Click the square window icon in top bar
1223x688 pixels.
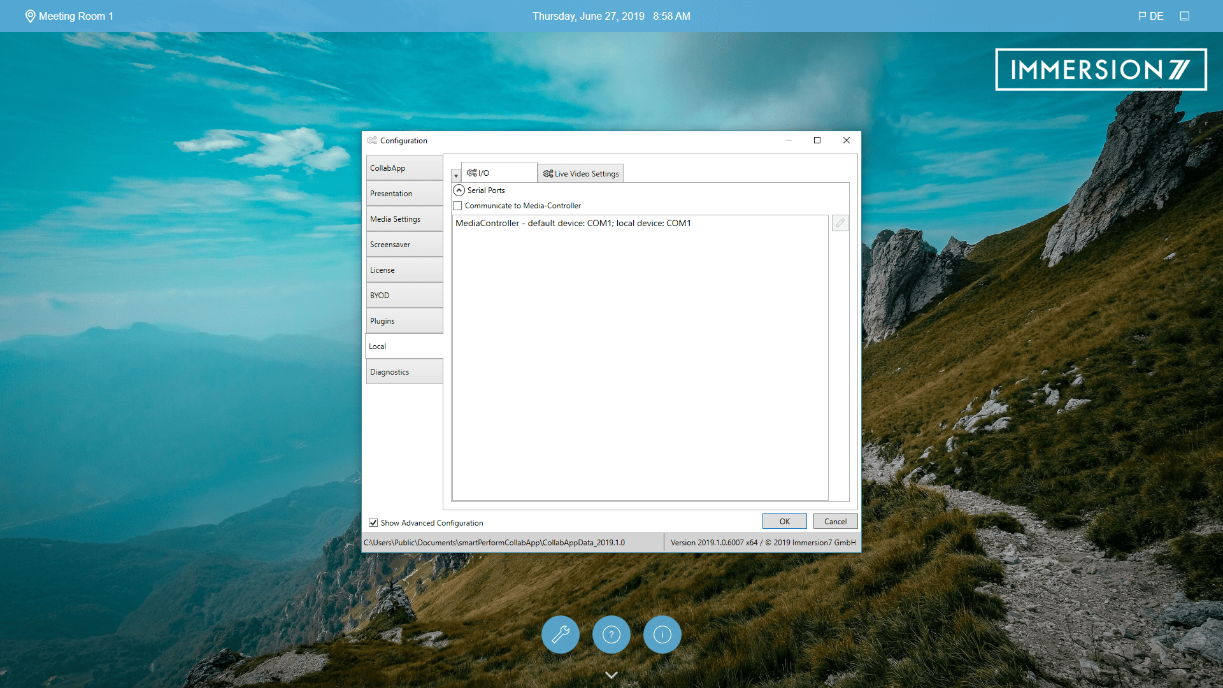pos(1184,16)
